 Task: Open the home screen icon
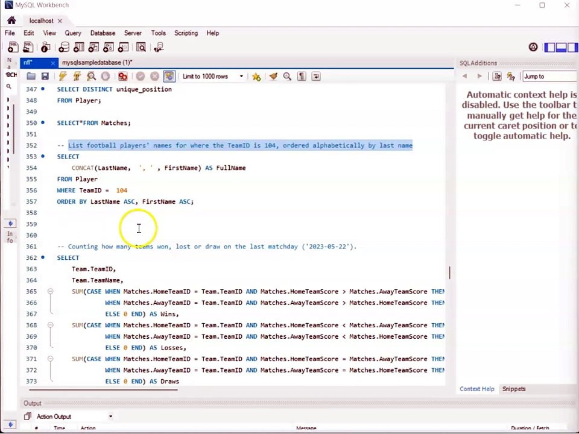pyautogui.click(x=11, y=20)
